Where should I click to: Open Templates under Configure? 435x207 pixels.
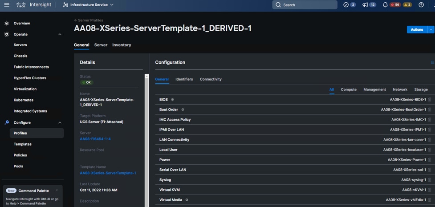point(22,144)
